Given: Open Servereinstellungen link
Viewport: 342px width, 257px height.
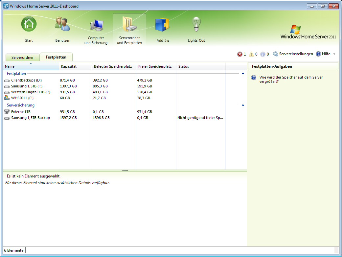Looking at the screenshot, I should pos(296,54).
